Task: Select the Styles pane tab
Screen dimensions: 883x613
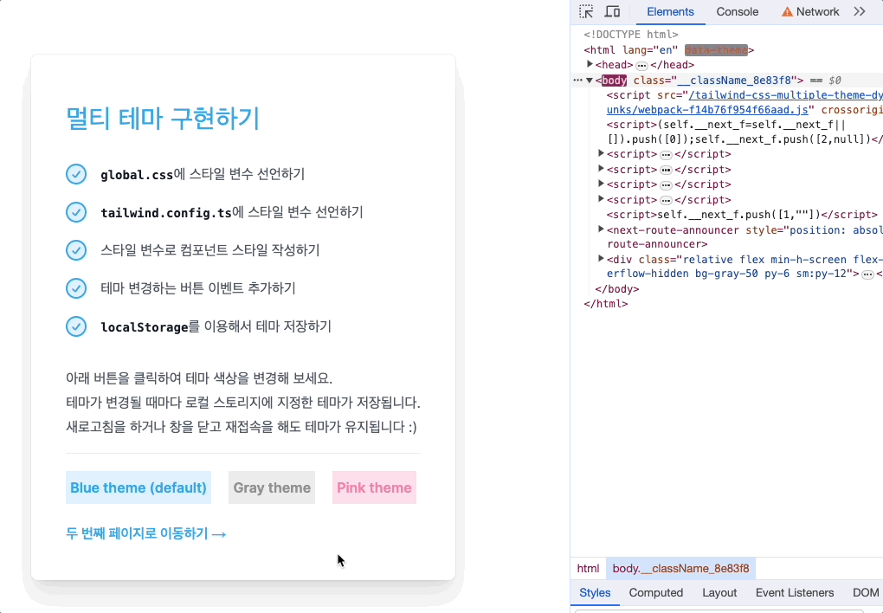Action: (x=595, y=593)
